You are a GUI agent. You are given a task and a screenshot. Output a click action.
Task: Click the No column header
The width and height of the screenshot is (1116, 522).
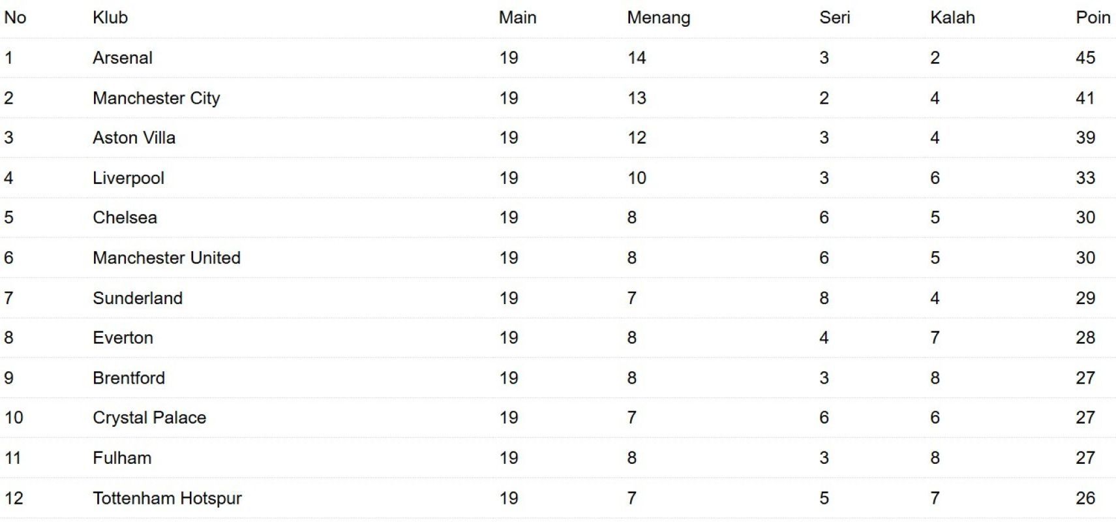15,18
